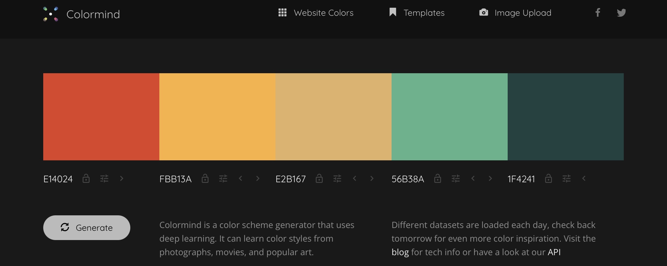
Task: Click the Colormind logo icon
Action: tap(51, 14)
